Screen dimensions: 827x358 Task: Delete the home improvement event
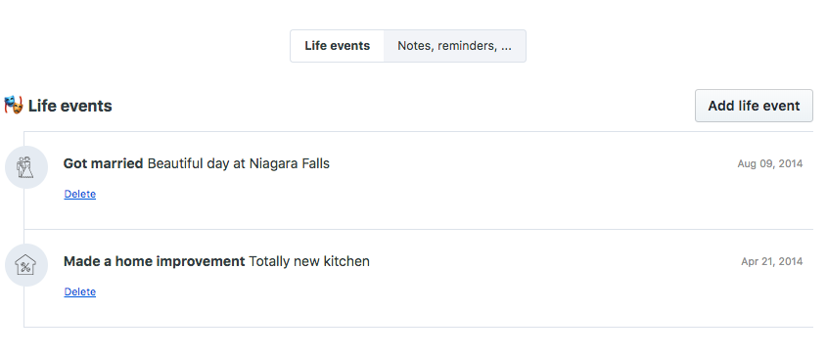79,291
